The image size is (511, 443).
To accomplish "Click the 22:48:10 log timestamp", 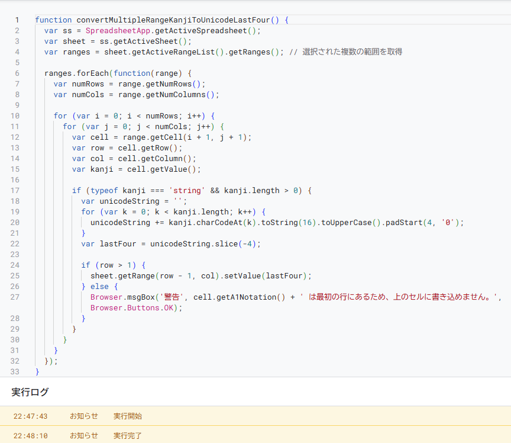I will (30, 435).
